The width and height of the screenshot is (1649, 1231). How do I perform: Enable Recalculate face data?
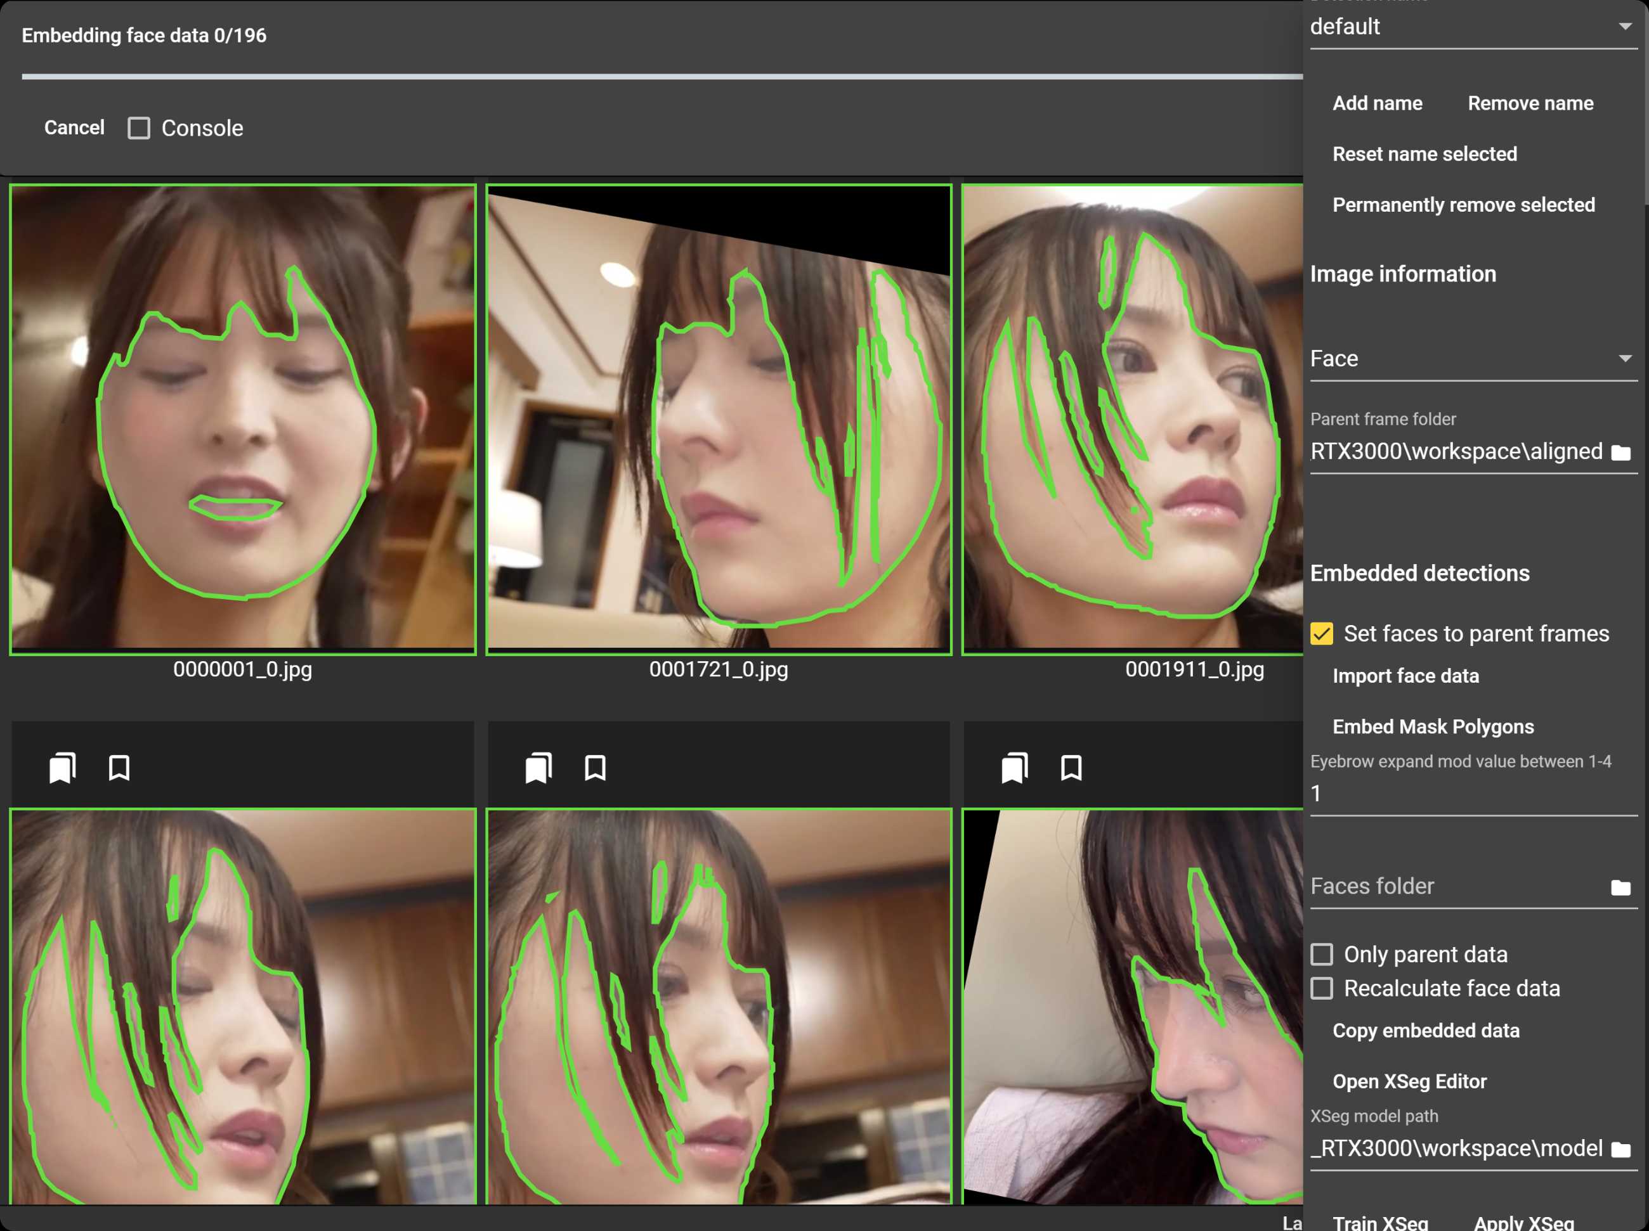pyautogui.click(x=1322, y=989)
